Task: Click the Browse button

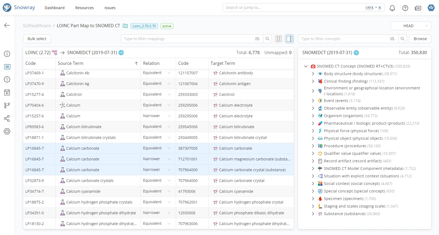Action: coord(420,39)
